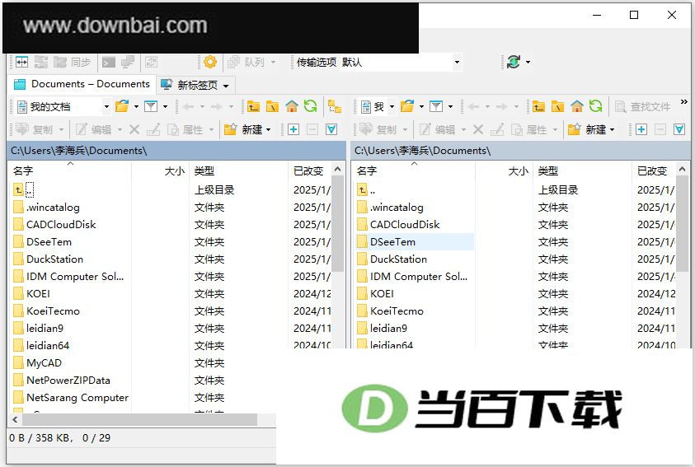Click the Keep Remote Directory Up To Date icon

pyautogui.click(x=514, y=62)
